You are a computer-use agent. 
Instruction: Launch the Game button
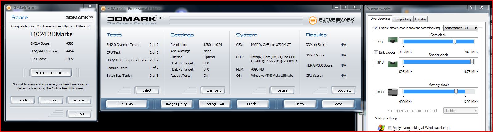[339, 104]
